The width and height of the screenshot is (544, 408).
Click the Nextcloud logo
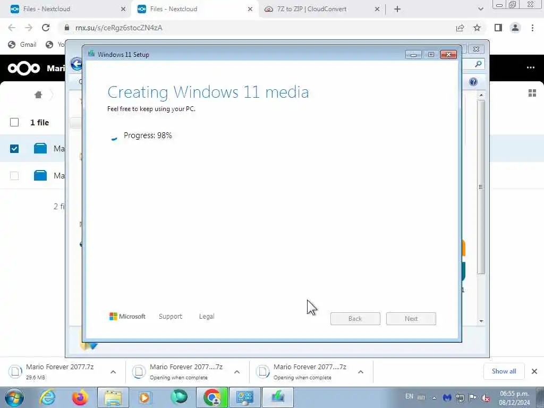coord(24,68)
